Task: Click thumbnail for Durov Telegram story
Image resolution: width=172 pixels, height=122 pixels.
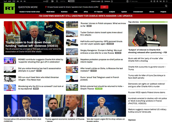Action: tap(72, 79)
